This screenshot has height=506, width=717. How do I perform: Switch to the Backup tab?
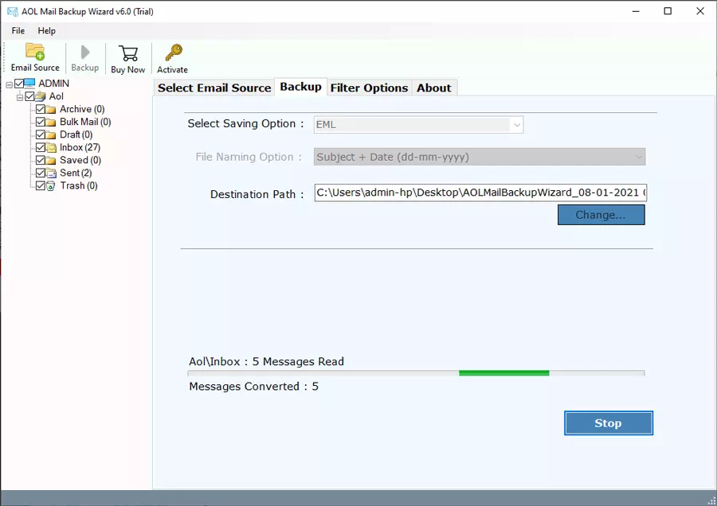[x=300, y=87]
